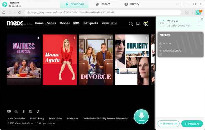Open Audio Description footer link

[16, 118]
